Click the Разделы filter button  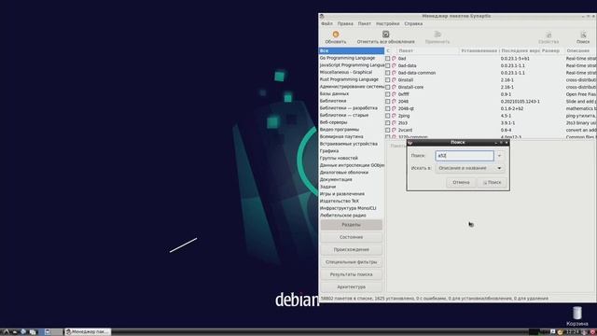[351, 225]
